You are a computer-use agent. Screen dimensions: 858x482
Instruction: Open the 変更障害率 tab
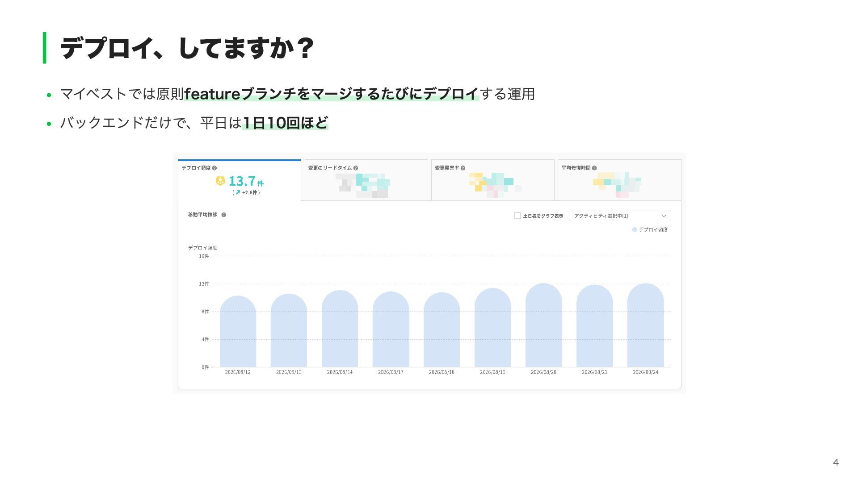(x=493, y=180)
